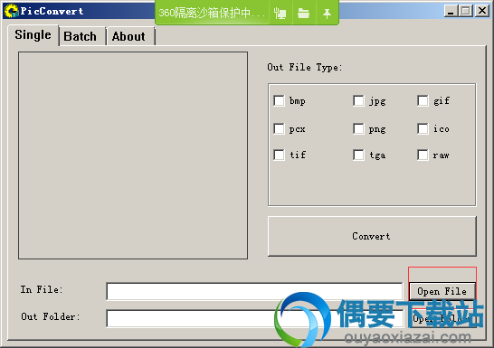The height and width of the screenshot is (348, 494).
Task: Toggle the png checkbox
Action: 358,128
